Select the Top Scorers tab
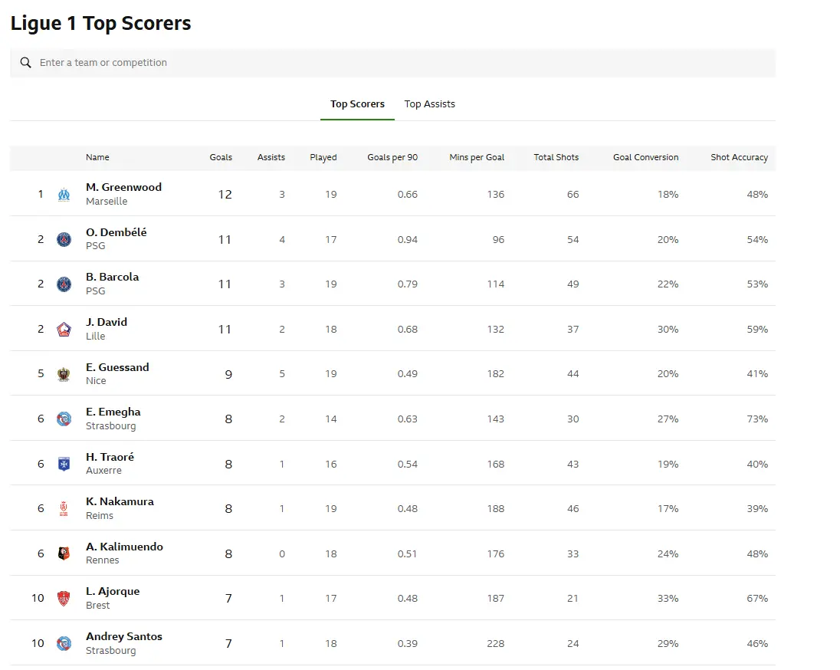The image size is (840, 670). coord(357,104)
